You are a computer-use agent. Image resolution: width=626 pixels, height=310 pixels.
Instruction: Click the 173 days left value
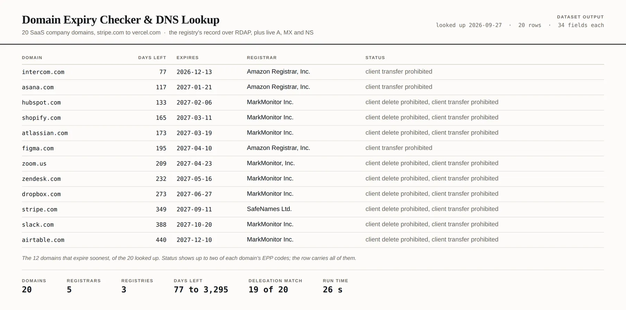pos(161,133)
